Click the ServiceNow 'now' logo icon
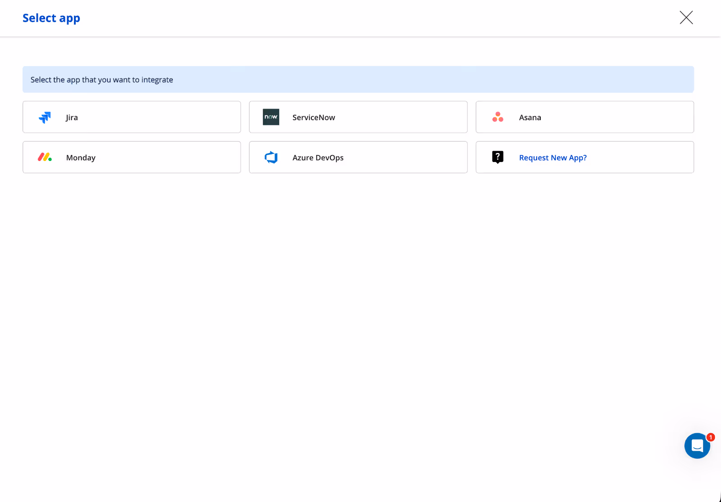Viewport: 721px width, 502px height. click(271, 117)
